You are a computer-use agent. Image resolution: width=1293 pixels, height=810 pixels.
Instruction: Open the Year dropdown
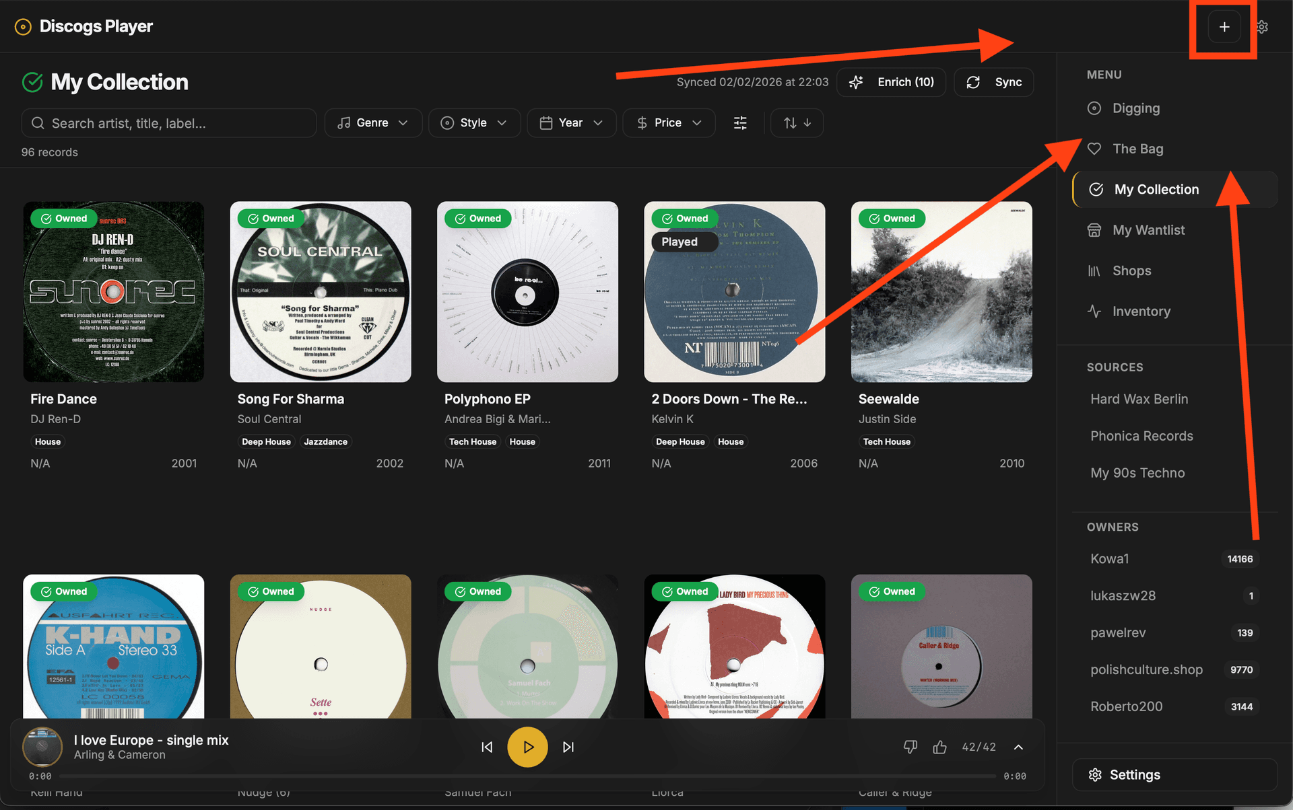pos(571,122)
